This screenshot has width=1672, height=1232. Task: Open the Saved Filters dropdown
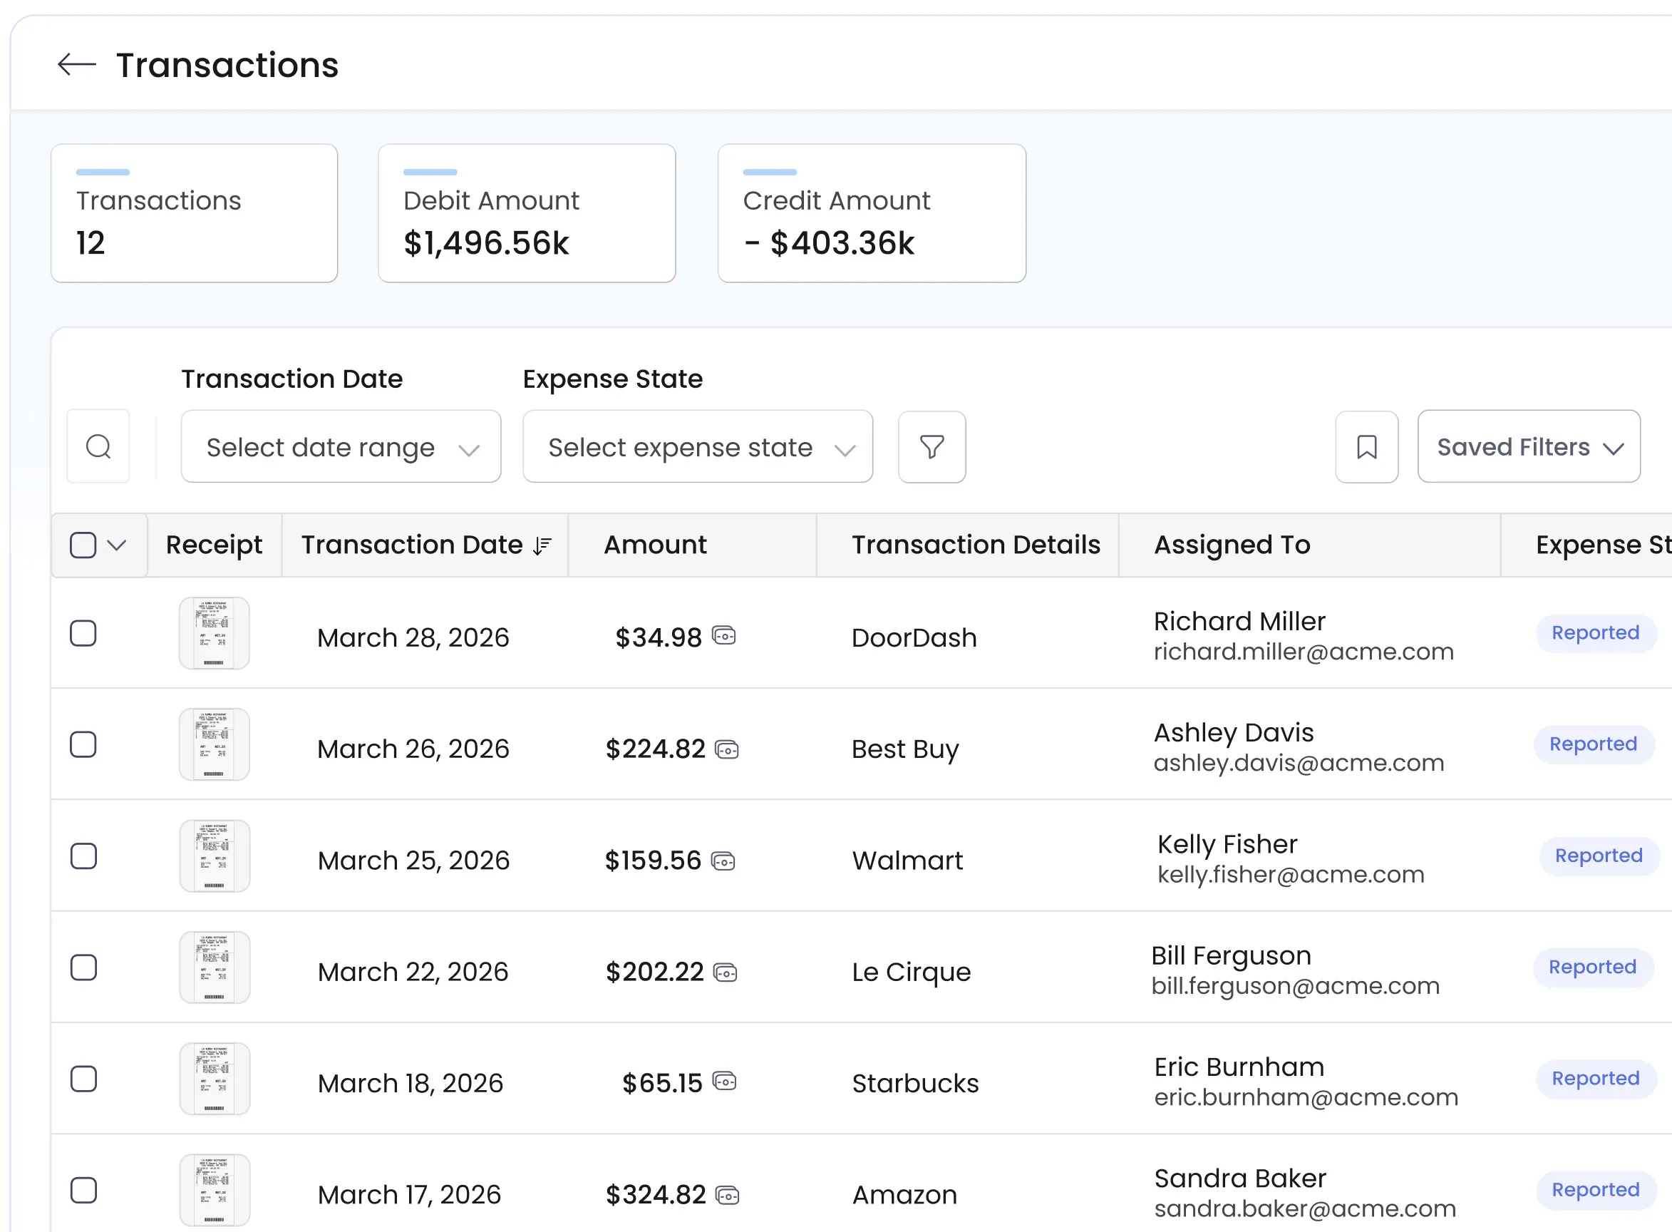(x=1527, y=446)
